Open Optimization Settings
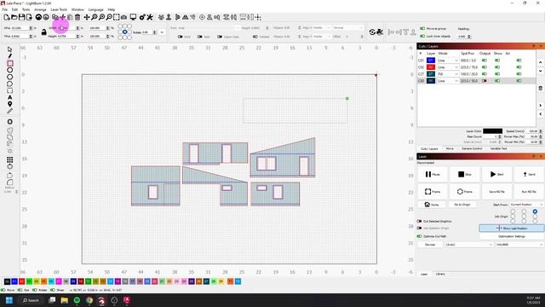 [512, 236]
